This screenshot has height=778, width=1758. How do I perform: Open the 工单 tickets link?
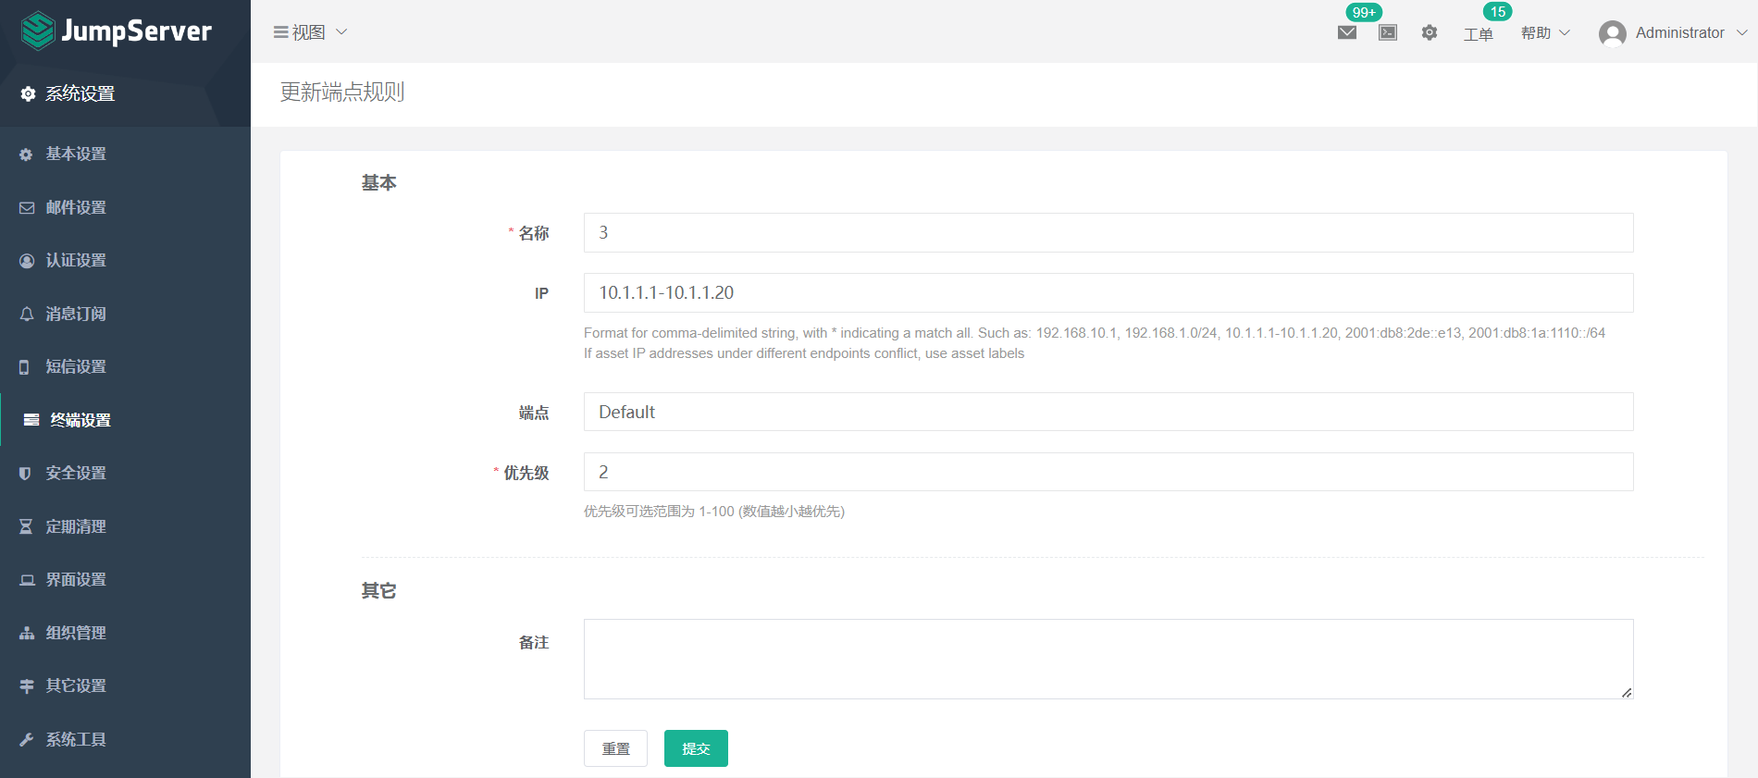pyautogui.click(x=1478, y=34)
